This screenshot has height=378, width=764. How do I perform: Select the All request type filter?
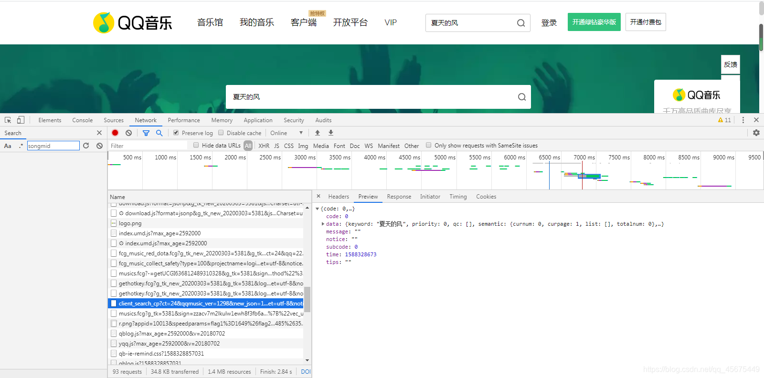tap(248, 146)
